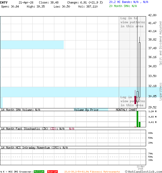This screenshot has height=173, width=162.
Task: Select the small red candlestick
Action: pyautogui.click(x=135, y=99)
